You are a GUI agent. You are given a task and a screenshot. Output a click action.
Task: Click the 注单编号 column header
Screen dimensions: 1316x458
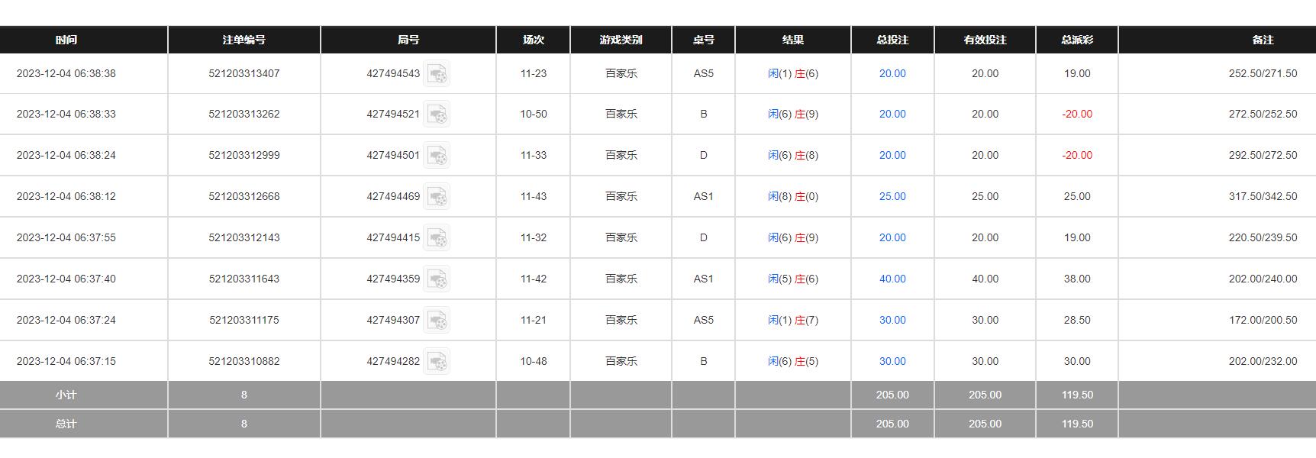(x=244, y=40)
